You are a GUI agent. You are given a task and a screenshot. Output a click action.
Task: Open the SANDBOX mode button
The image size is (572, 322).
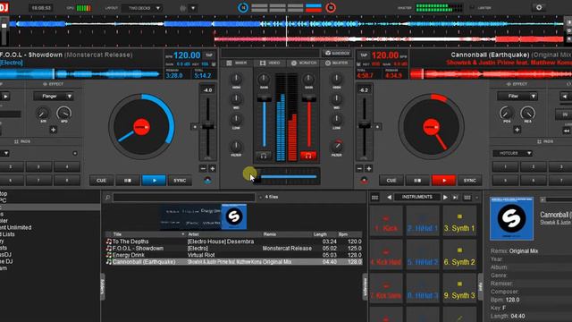[338, 54]
